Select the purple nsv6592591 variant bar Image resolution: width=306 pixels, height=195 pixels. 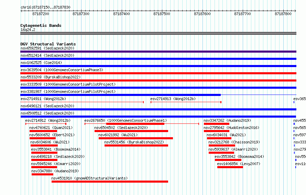point(158,52)
